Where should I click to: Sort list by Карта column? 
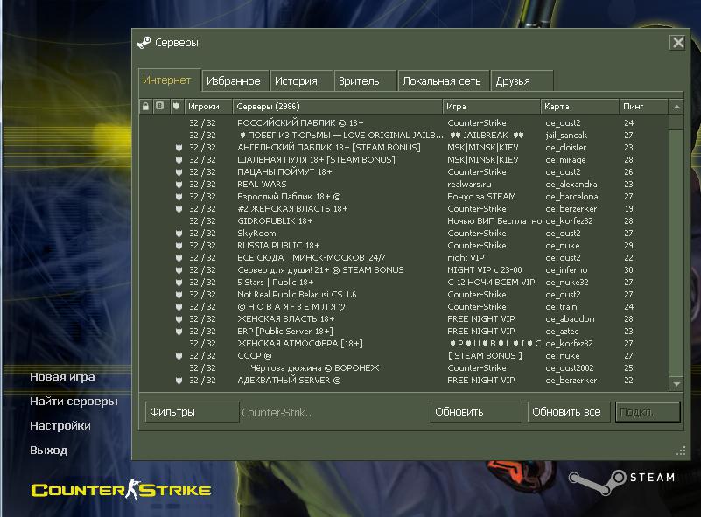[x=580, y=107]
